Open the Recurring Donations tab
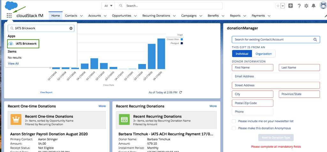Viewport: 327px width, 152px height. (156, 16)
